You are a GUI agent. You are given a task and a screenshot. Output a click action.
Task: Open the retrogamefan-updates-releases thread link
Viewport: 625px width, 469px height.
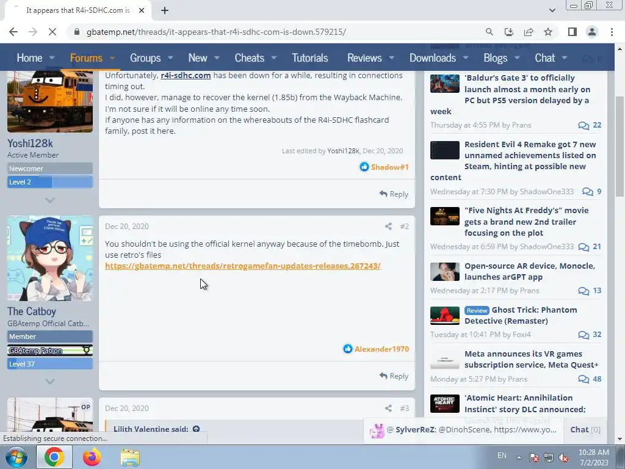[243, 266]
